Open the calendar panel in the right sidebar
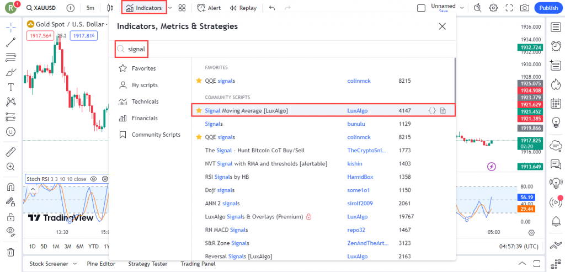Image resolution: width=565 pixels, height=272 pixels. click(556, 104)
